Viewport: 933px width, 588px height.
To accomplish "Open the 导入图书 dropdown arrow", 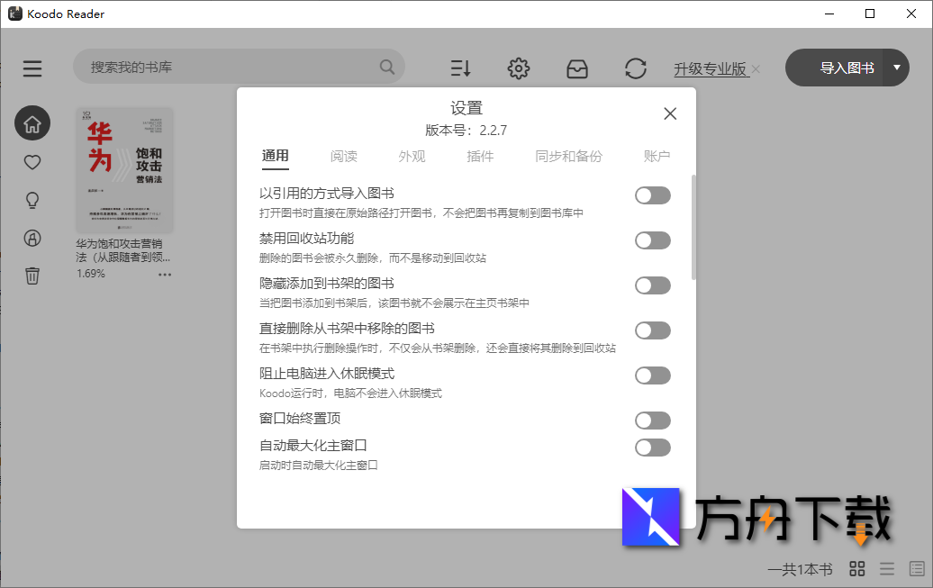I will (896, 67).
